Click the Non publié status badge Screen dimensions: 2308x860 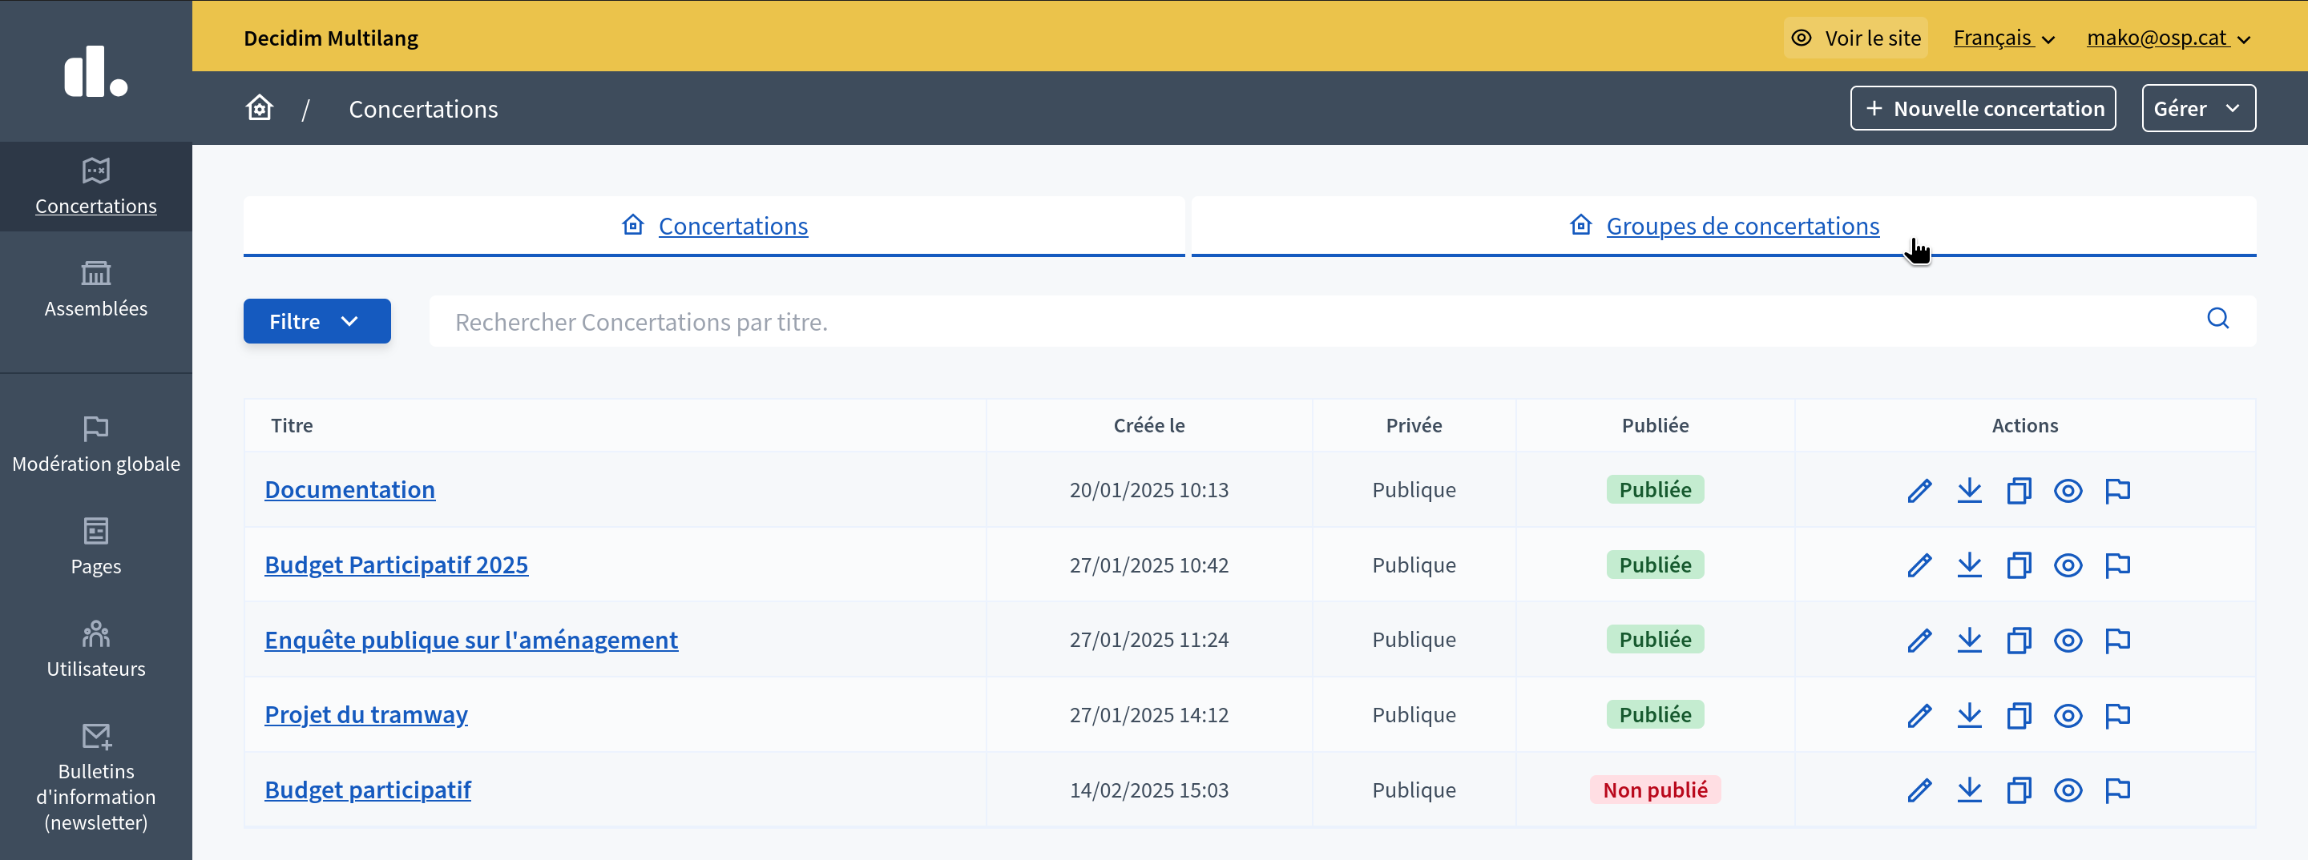click(x=1655, y=790)
